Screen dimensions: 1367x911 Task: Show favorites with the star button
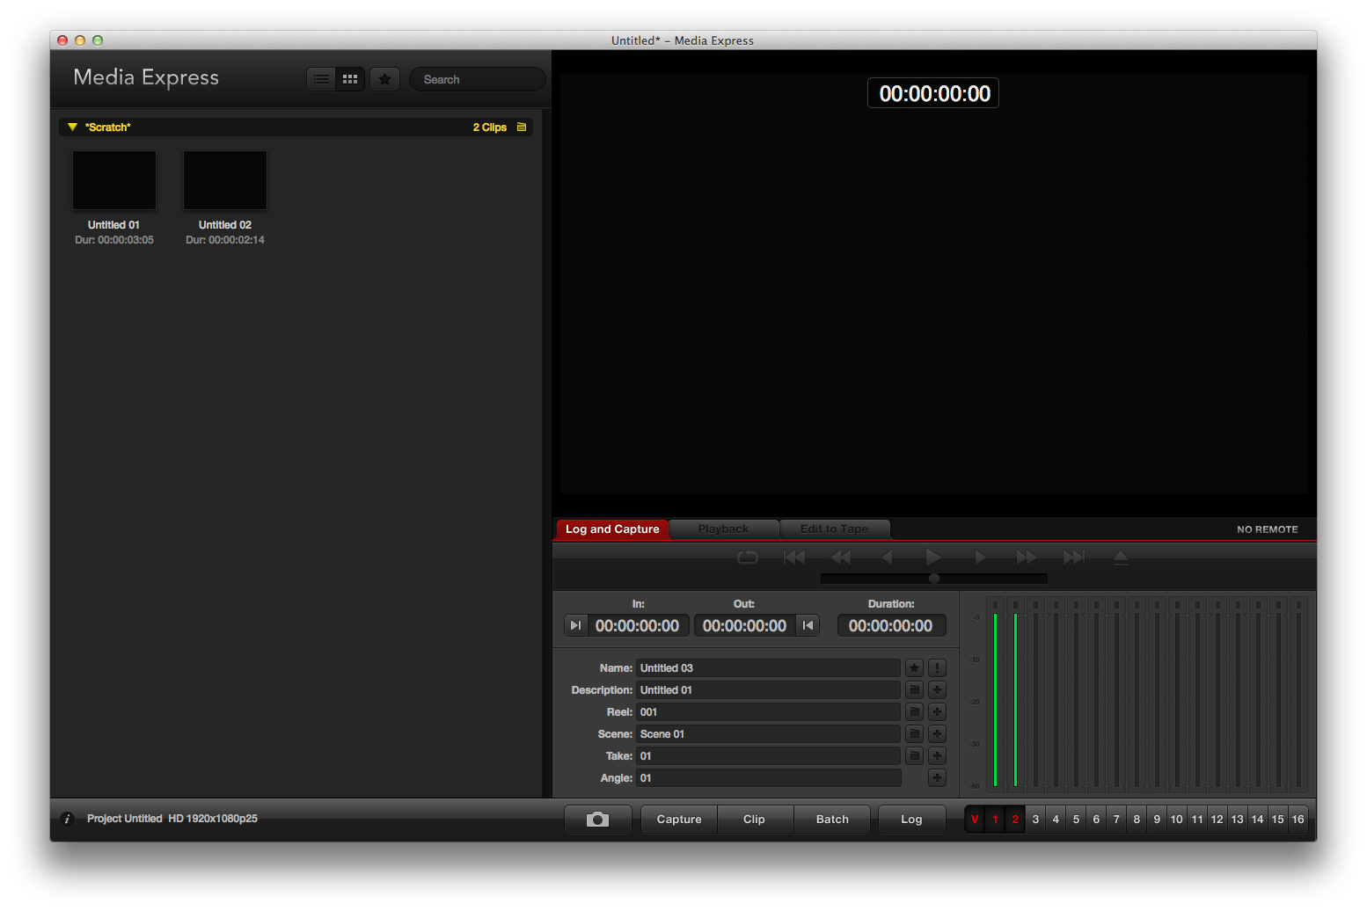[x=384, y=79]
